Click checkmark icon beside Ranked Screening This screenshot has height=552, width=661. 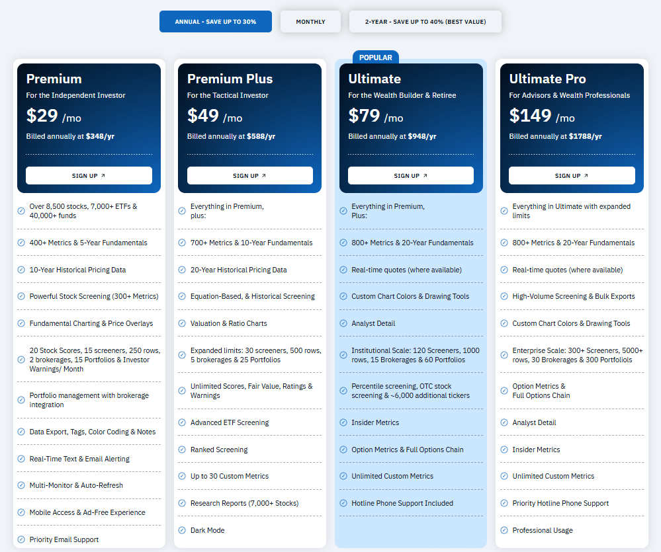pyautogui.click(x=182, y=450)
